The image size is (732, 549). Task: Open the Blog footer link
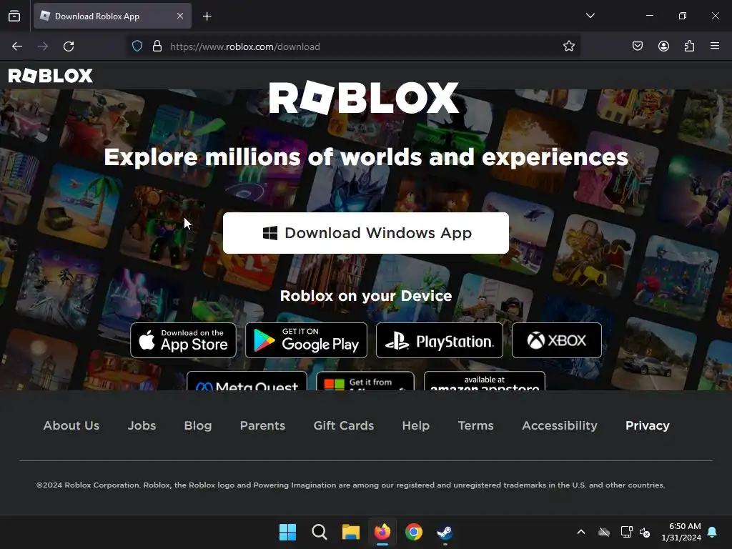tap(198, 426)
